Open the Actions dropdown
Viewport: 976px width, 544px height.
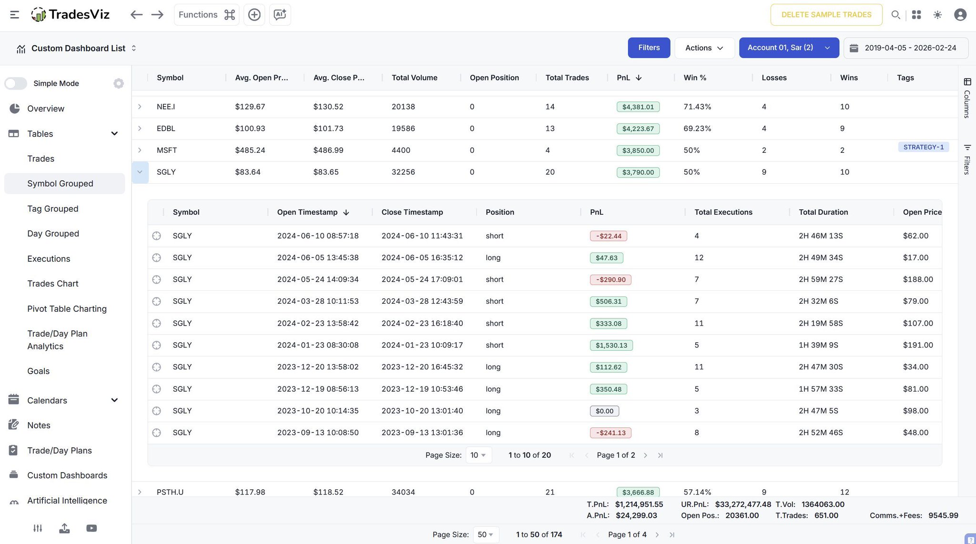704,48
